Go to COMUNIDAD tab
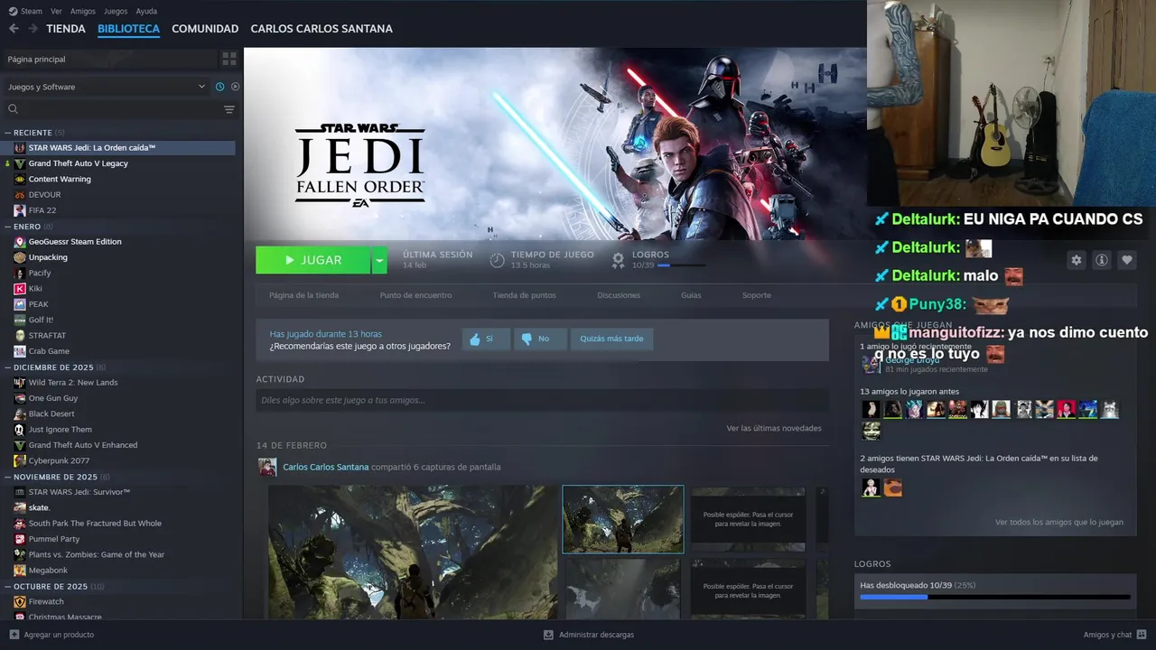The width and height of the screenshot is (1156, 650). 205,29
